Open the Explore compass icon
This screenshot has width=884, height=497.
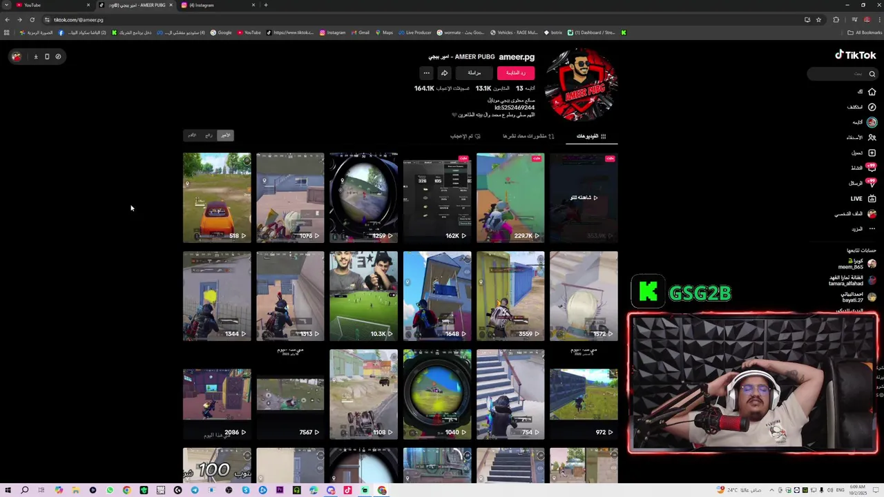pos(872,107)
